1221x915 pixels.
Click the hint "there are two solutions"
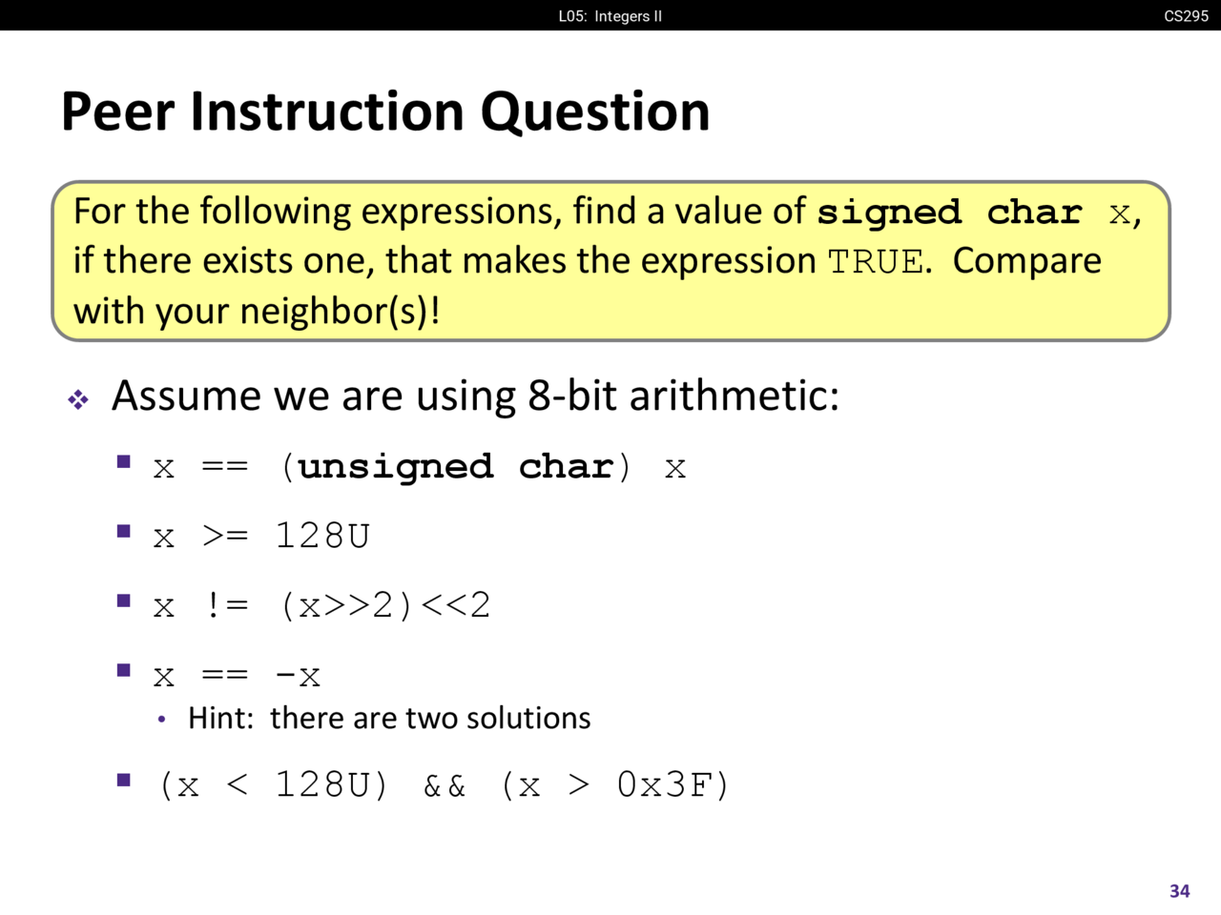(430, 718)
